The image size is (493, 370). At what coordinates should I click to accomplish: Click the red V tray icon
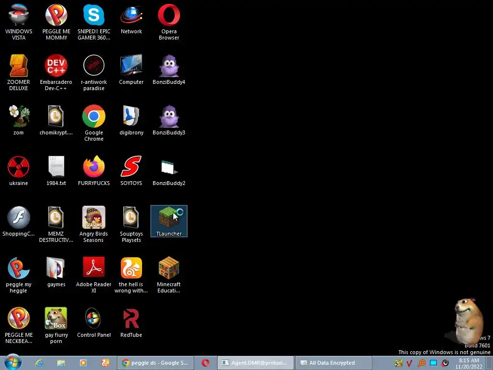pos(409,363)
